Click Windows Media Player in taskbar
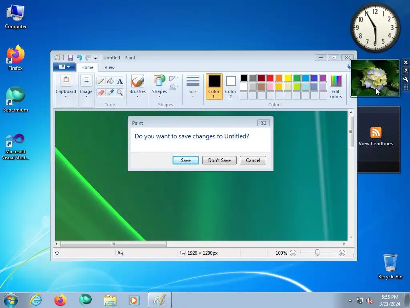The image size is (410, 308). coord(135,300)
